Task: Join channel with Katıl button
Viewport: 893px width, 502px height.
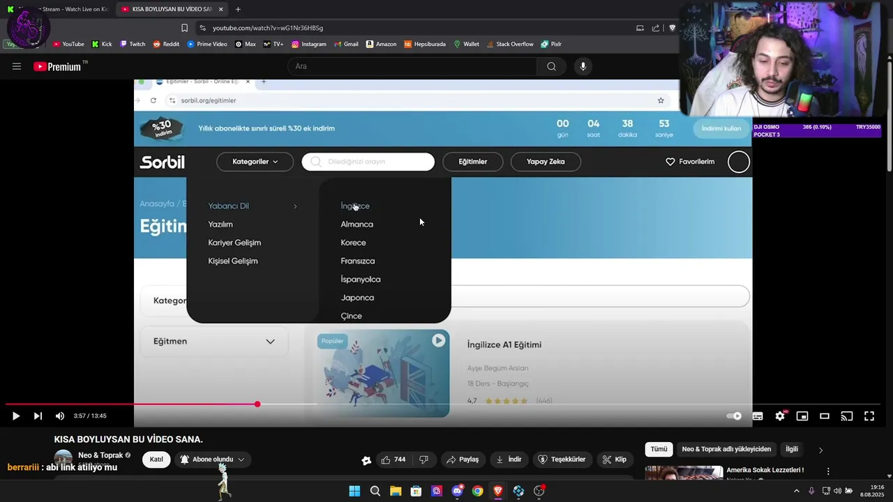Action: 156,459
